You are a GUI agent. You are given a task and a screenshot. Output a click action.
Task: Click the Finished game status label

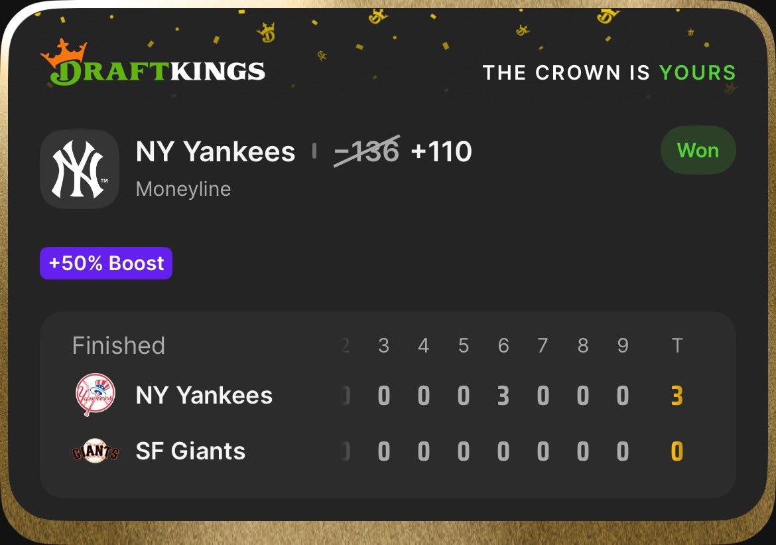(x=119, y=346)
